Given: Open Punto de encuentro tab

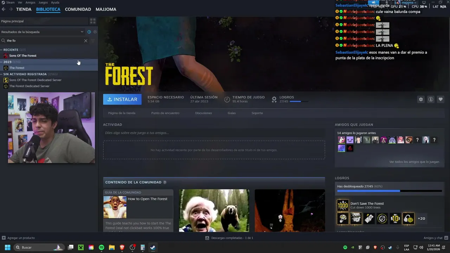Looking at the screenshot, I should (x=165, y=113).
